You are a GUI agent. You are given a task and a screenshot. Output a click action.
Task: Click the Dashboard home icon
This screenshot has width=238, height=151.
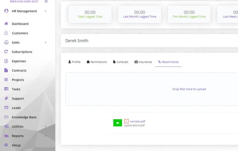coord(6,24)
